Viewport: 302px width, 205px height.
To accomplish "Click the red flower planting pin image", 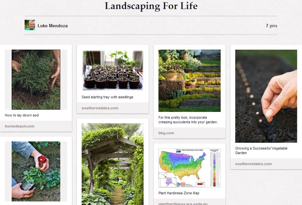I will tap(36, 171).
